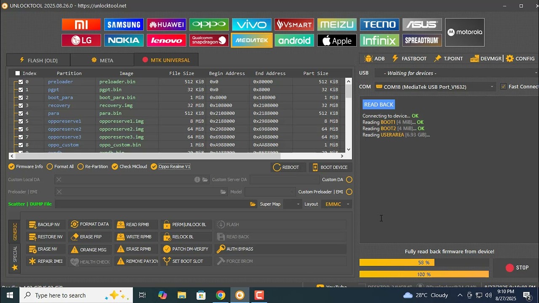This screenshot has height=303, width=539.
Task: Select the MediaTek logo
Action: point(252,40)
